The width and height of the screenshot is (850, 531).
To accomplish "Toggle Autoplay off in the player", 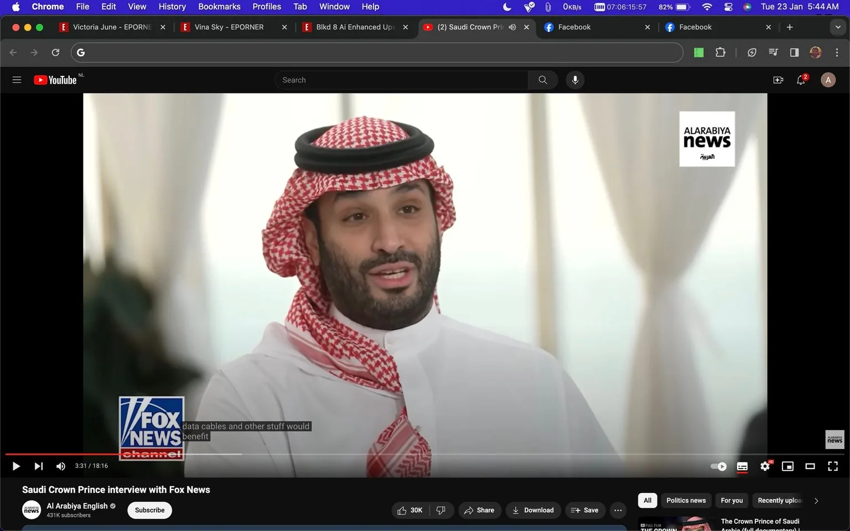I will coord(718,466).
